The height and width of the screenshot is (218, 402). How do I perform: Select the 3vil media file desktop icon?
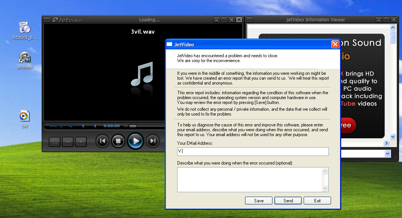point(25,119)
